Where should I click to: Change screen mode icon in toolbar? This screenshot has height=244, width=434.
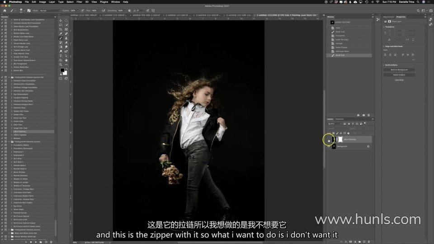(66, 79)
